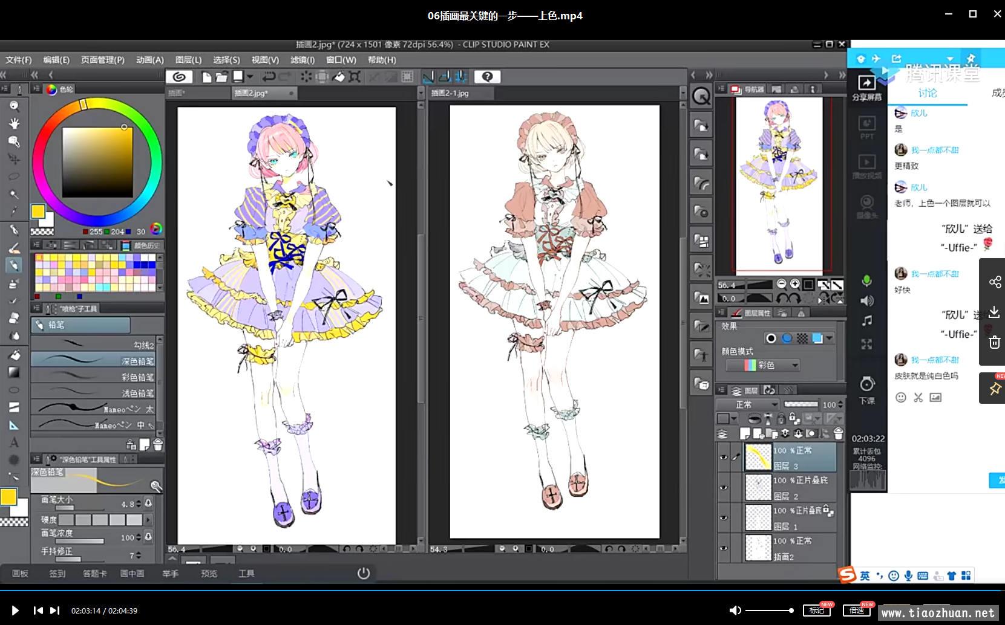The image size is (1005, 625).
Task: Toggle visibility of 图层 2 layer
Action: [x=724, y=488]
